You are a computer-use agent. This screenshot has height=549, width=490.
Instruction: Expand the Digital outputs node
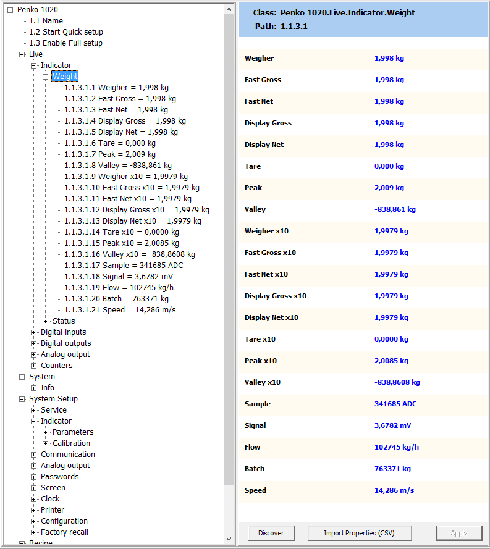click(x=33, y=344)
